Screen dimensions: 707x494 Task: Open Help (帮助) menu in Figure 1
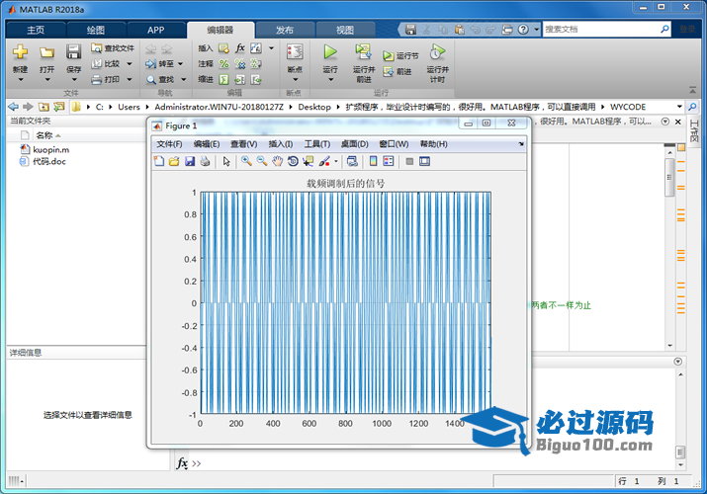(433, 144)
